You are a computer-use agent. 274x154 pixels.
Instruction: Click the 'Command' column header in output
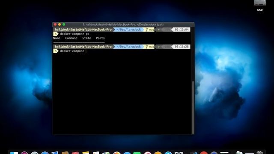click(71, 38)
